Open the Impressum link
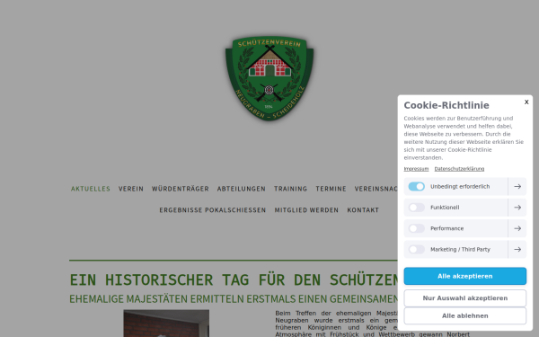539x337 pixels. coord(416,169)
